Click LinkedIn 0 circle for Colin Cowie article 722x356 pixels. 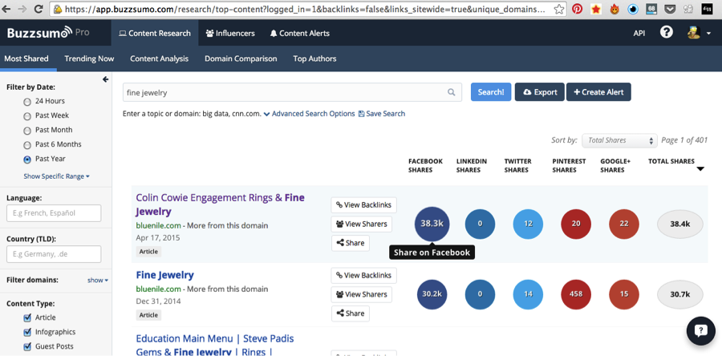point(480,224)
